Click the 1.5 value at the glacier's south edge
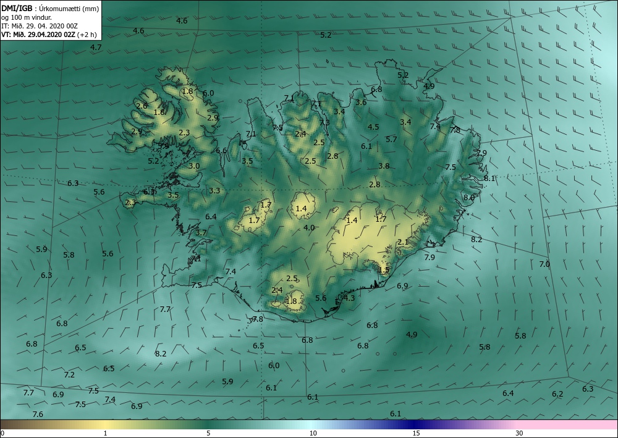The image size is (618, 438). point(384,270)
